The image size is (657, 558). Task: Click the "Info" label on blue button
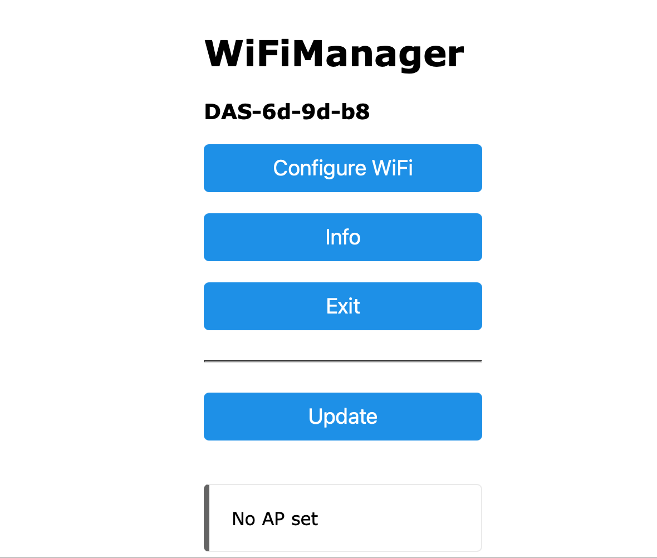tap(343, 237)
